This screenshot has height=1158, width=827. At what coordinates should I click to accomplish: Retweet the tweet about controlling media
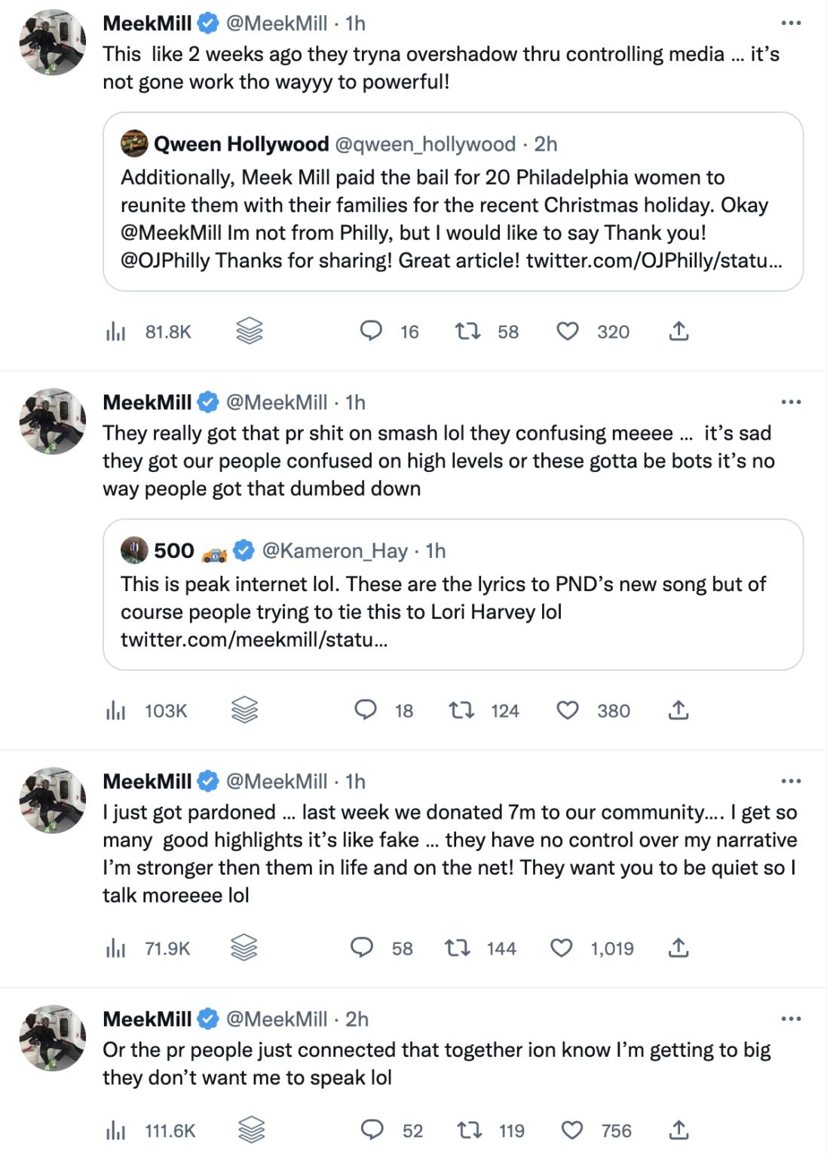point(468,332)
